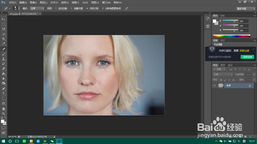Select the Lasso tool
This screenshot has height=144, width=257.
click(3, 29)
